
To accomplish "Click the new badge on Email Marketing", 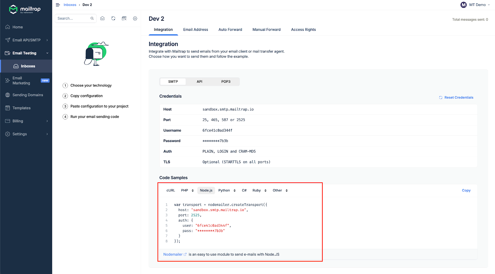I will click(45, 81).
